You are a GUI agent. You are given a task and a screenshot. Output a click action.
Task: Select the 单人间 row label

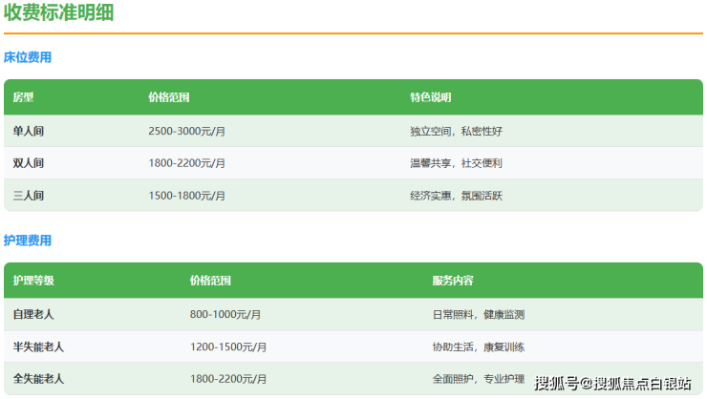(29, 131)
